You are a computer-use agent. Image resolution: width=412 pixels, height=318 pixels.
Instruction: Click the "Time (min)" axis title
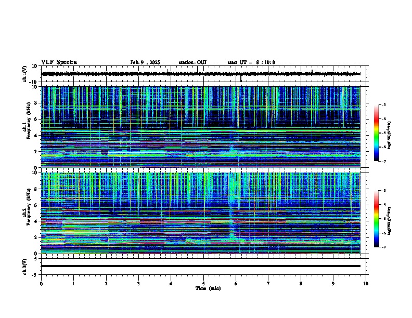tap(208, 288)
